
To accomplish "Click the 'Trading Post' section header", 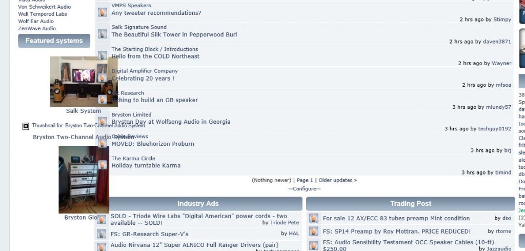I will (x=411, y=204).
